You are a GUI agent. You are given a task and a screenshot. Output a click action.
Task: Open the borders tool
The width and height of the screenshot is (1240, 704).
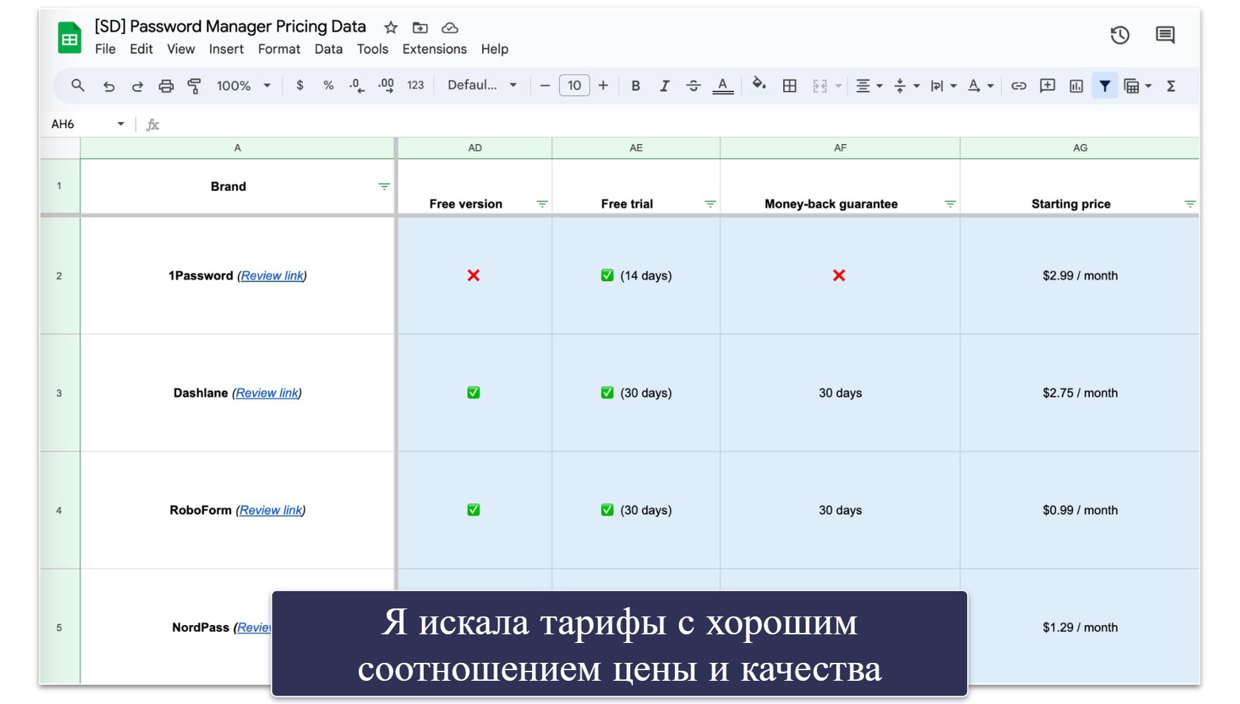click(x=790, y=86)
